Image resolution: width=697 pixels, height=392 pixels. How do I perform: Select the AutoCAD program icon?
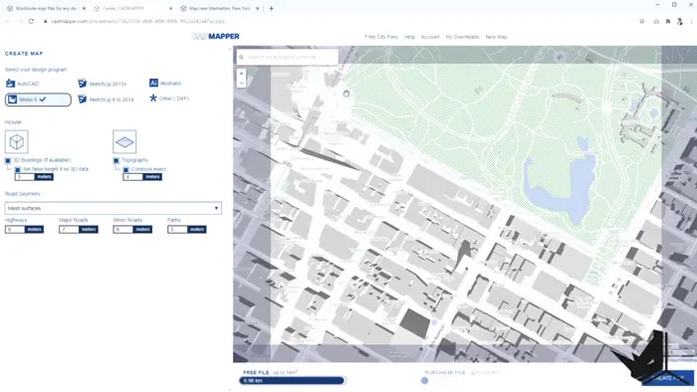10,84
